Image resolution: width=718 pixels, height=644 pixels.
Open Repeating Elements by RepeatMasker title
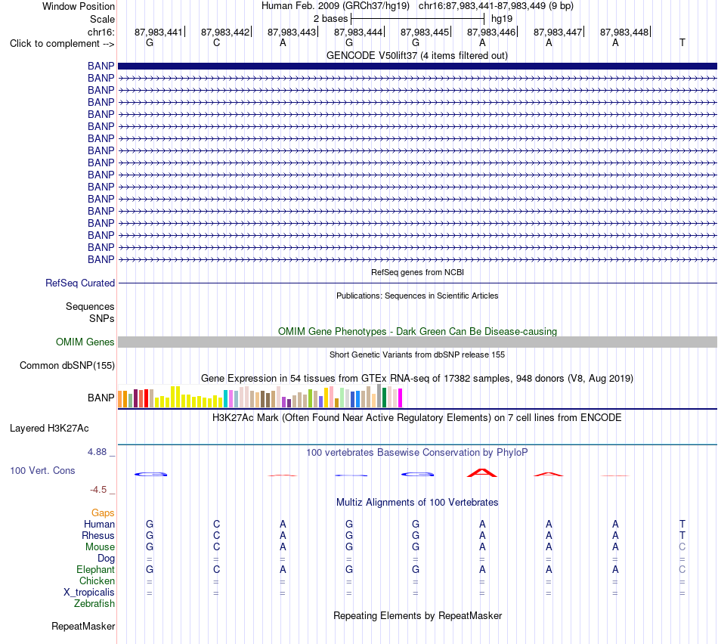[417, 615]
